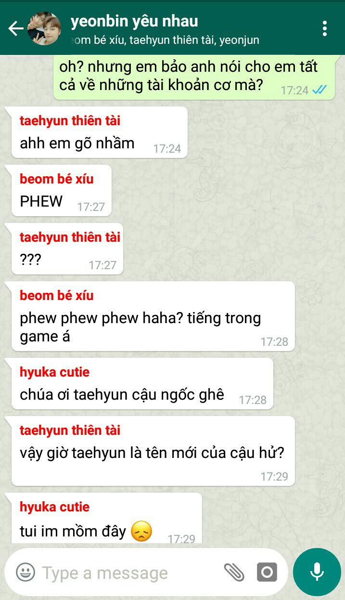
Task: Tap the blue double-check read receipt
Action: 319,90
